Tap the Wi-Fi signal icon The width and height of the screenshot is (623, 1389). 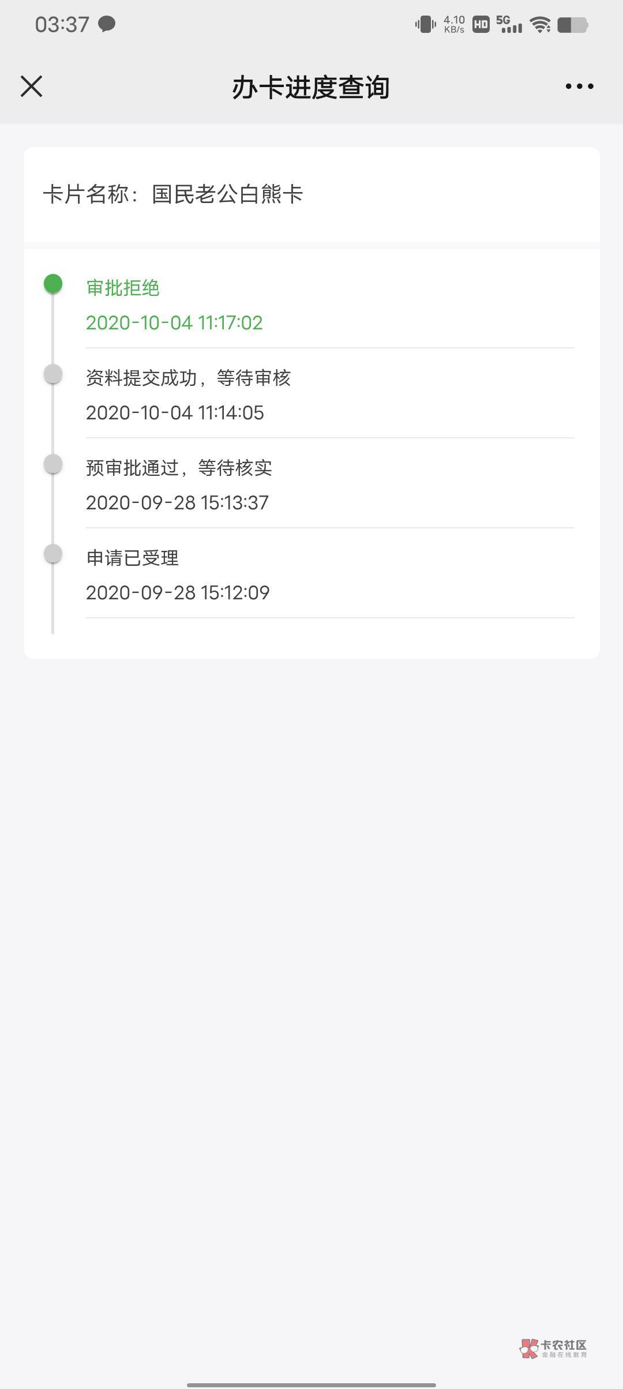tap(540, 25)
